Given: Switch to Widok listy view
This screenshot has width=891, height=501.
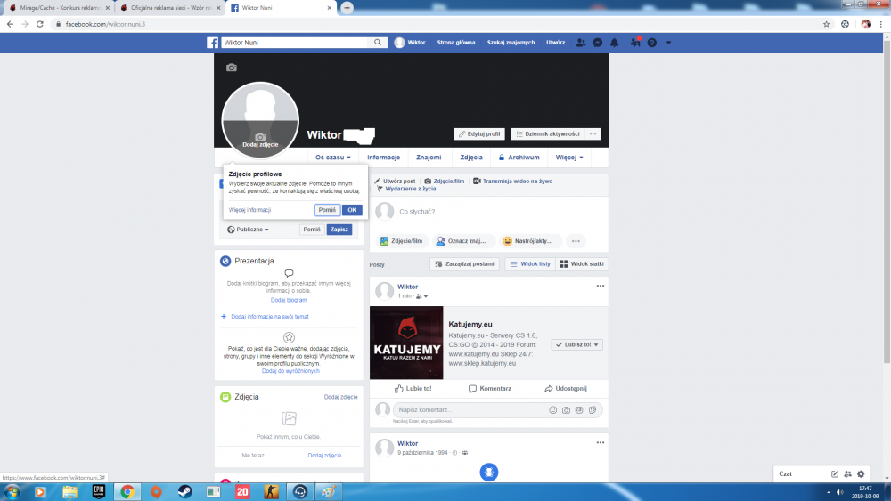Looking at the screenshot, I should pyautogui.click(x=530, y=263).
